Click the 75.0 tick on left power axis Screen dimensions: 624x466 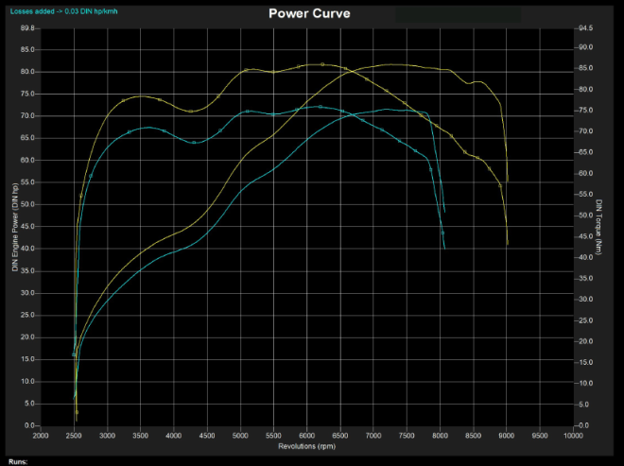(x=28, y=94)
